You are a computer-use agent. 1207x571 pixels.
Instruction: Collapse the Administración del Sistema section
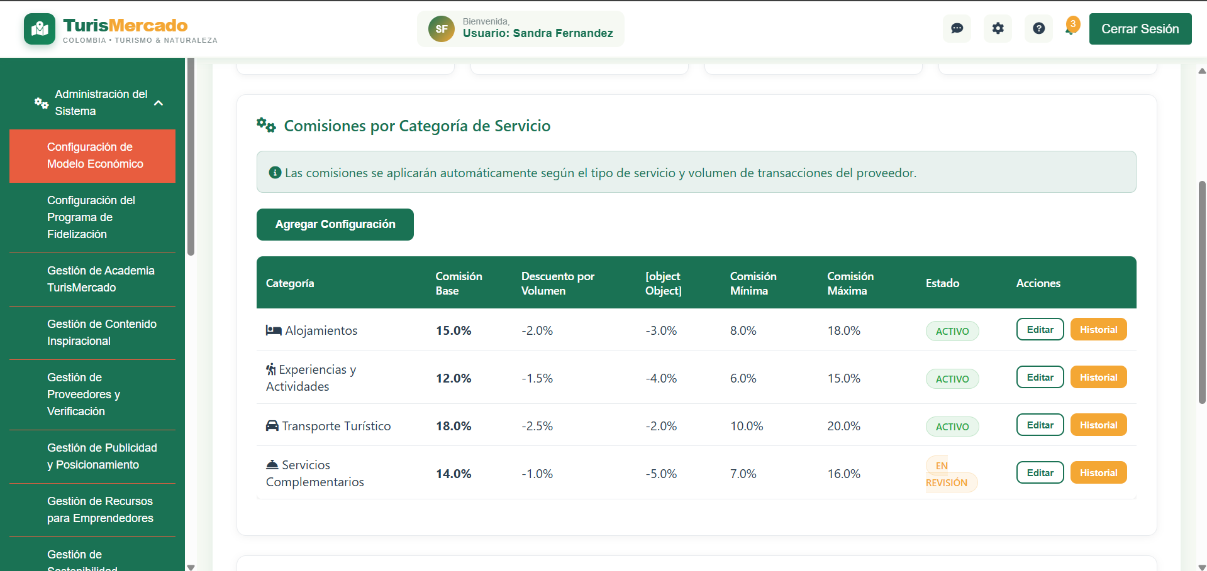158,102
